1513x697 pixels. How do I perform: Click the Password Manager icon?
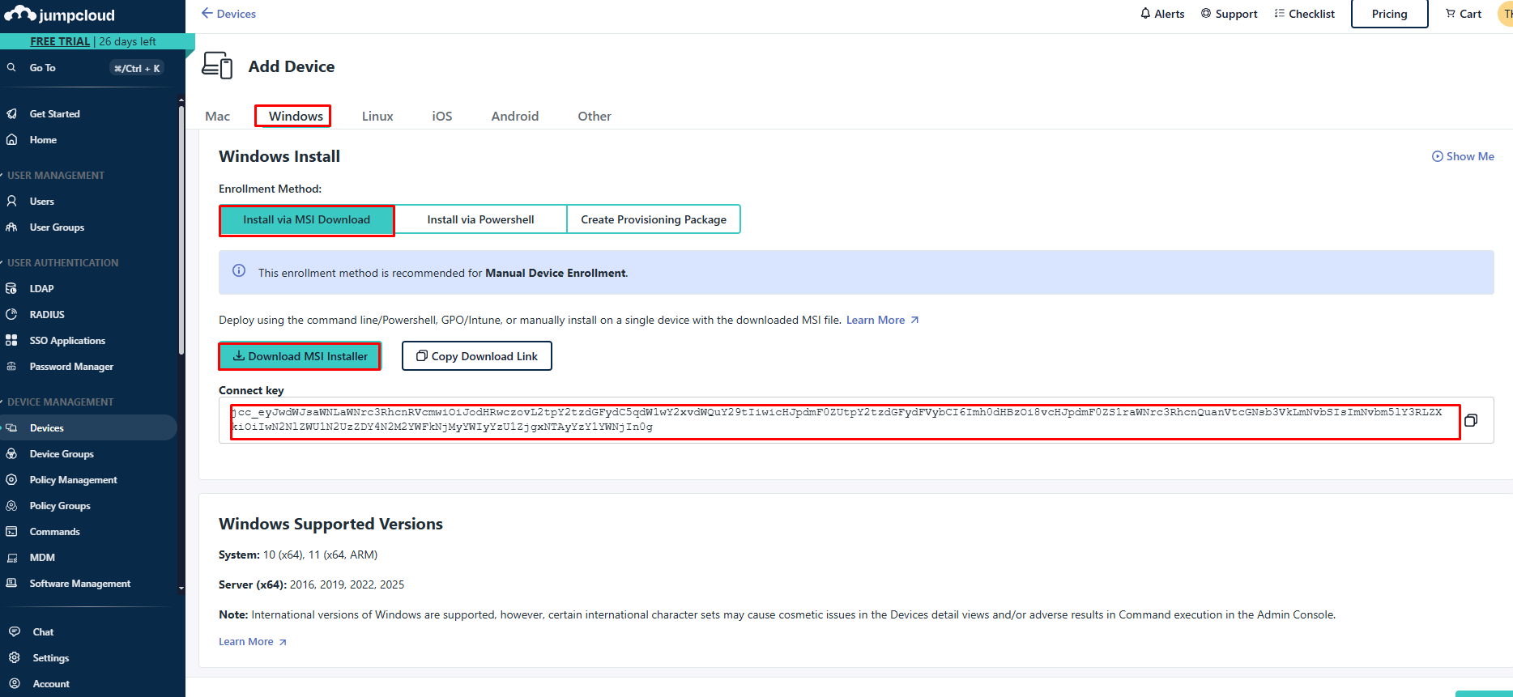(11, 367)
